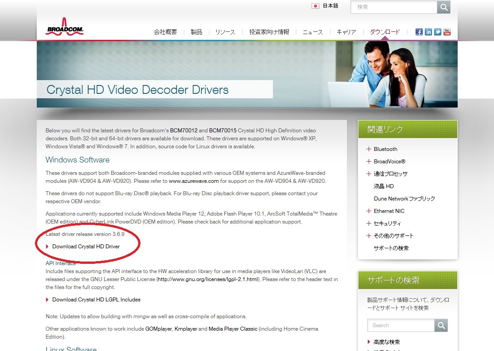This screenshot has height=351, width=494.
Task: Open the ニュース menu
Action: [x=312, y=32]
